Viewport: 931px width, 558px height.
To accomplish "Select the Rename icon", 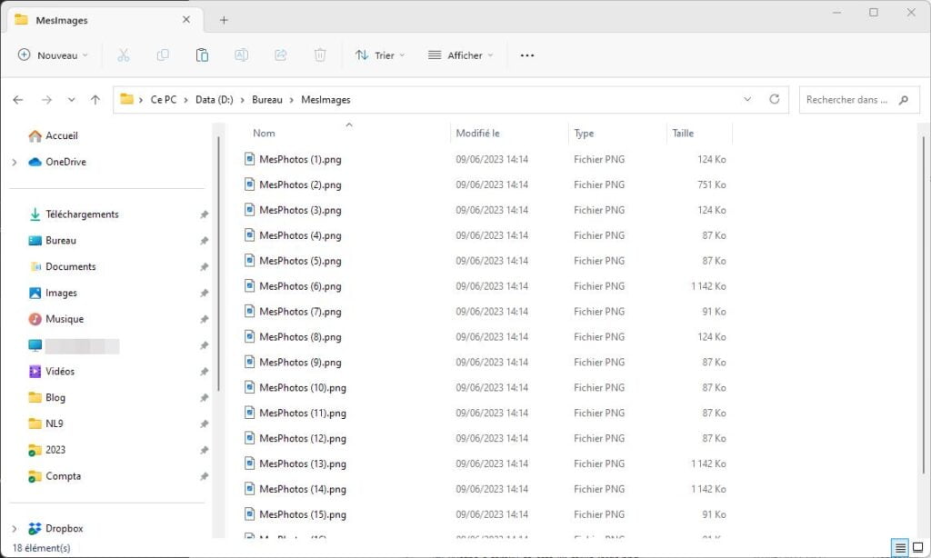I will coord(241,55).
